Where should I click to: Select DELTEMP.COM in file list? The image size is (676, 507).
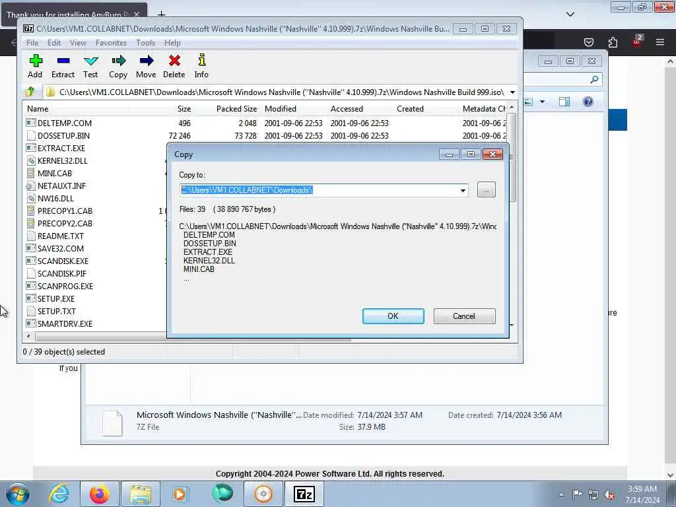click(x=65, y=123)
